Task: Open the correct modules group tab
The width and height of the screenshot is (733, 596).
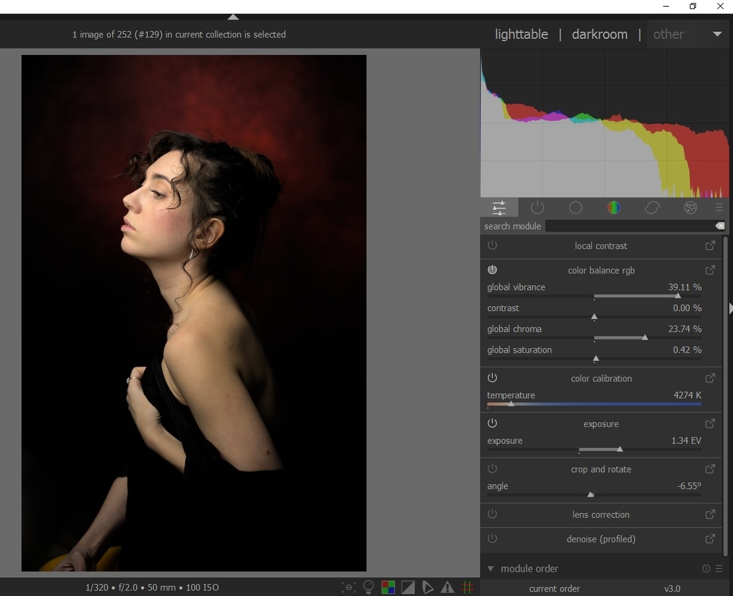Action: point(652,208)
